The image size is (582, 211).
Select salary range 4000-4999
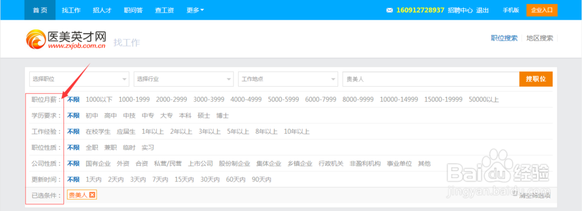[246, 99]
